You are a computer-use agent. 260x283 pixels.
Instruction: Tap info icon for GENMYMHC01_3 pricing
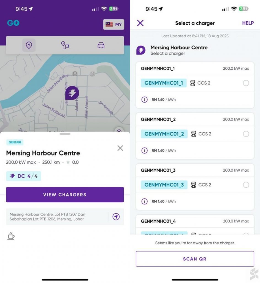[144, 201]
